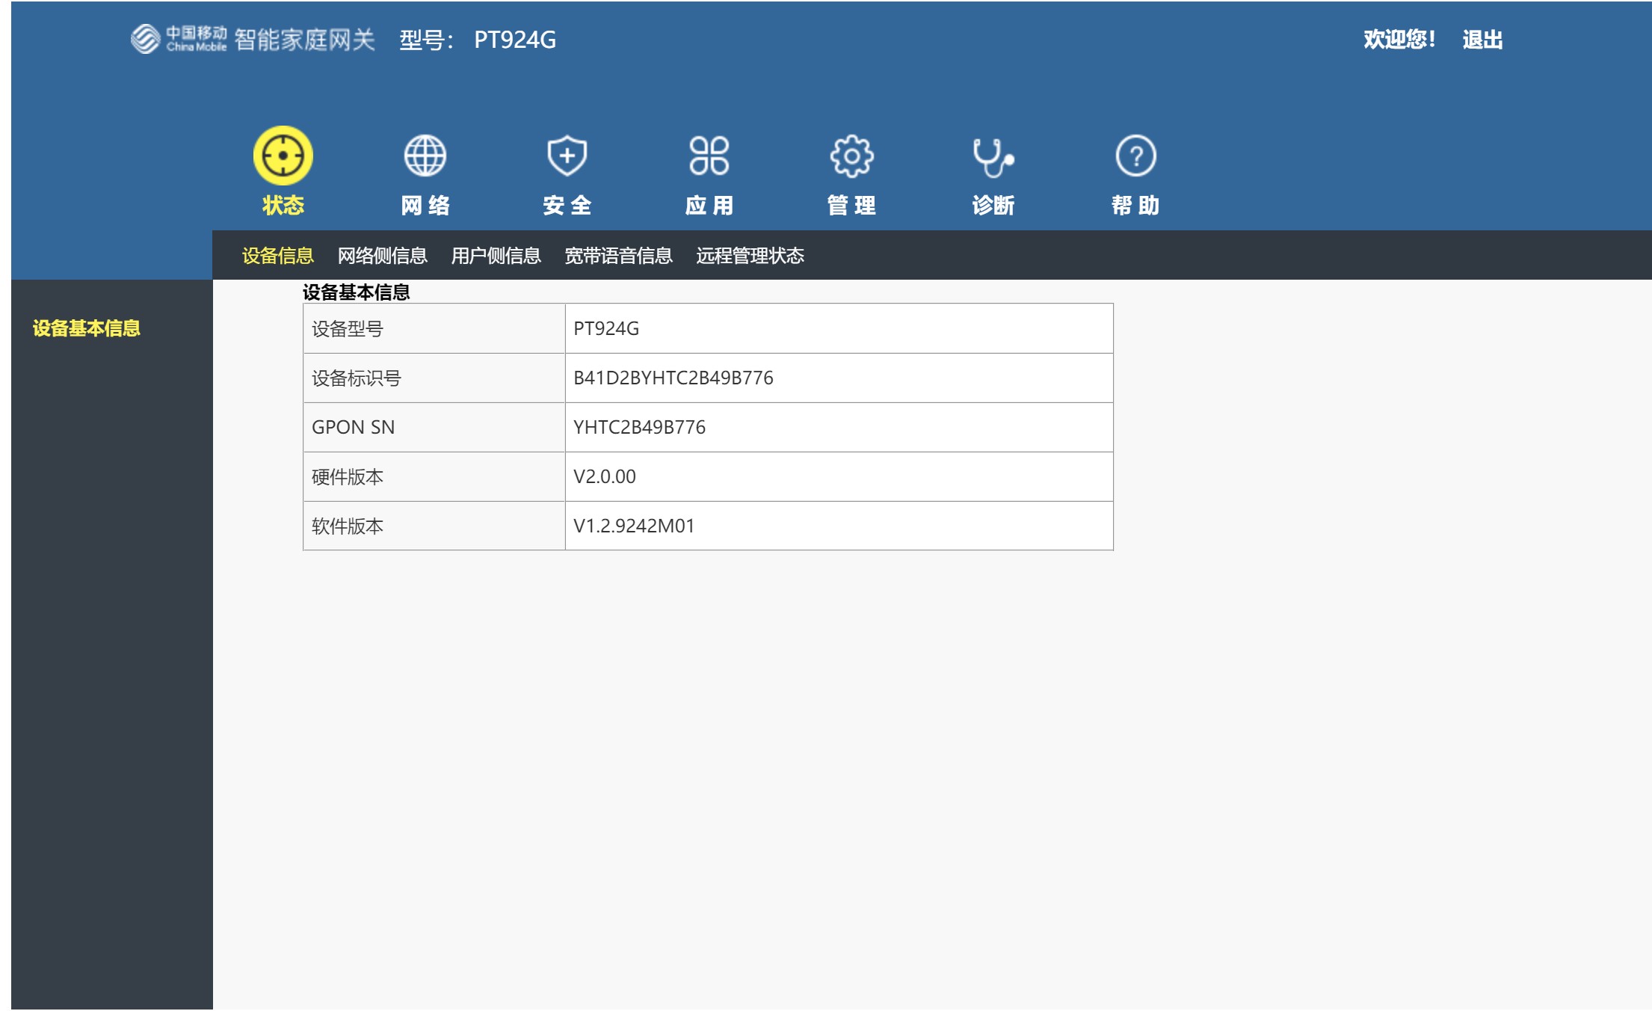1652x1011 pixels.
Task: Select 设备基本信息 in the sidebar
Action: [x=87, y=328]
